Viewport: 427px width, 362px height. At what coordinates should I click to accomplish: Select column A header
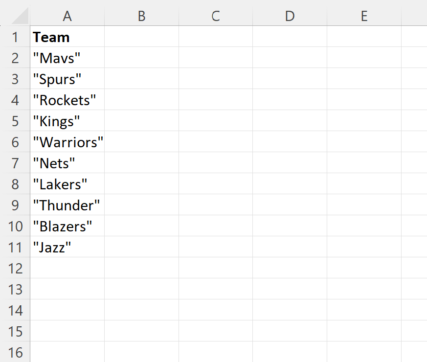click(67, 16)
